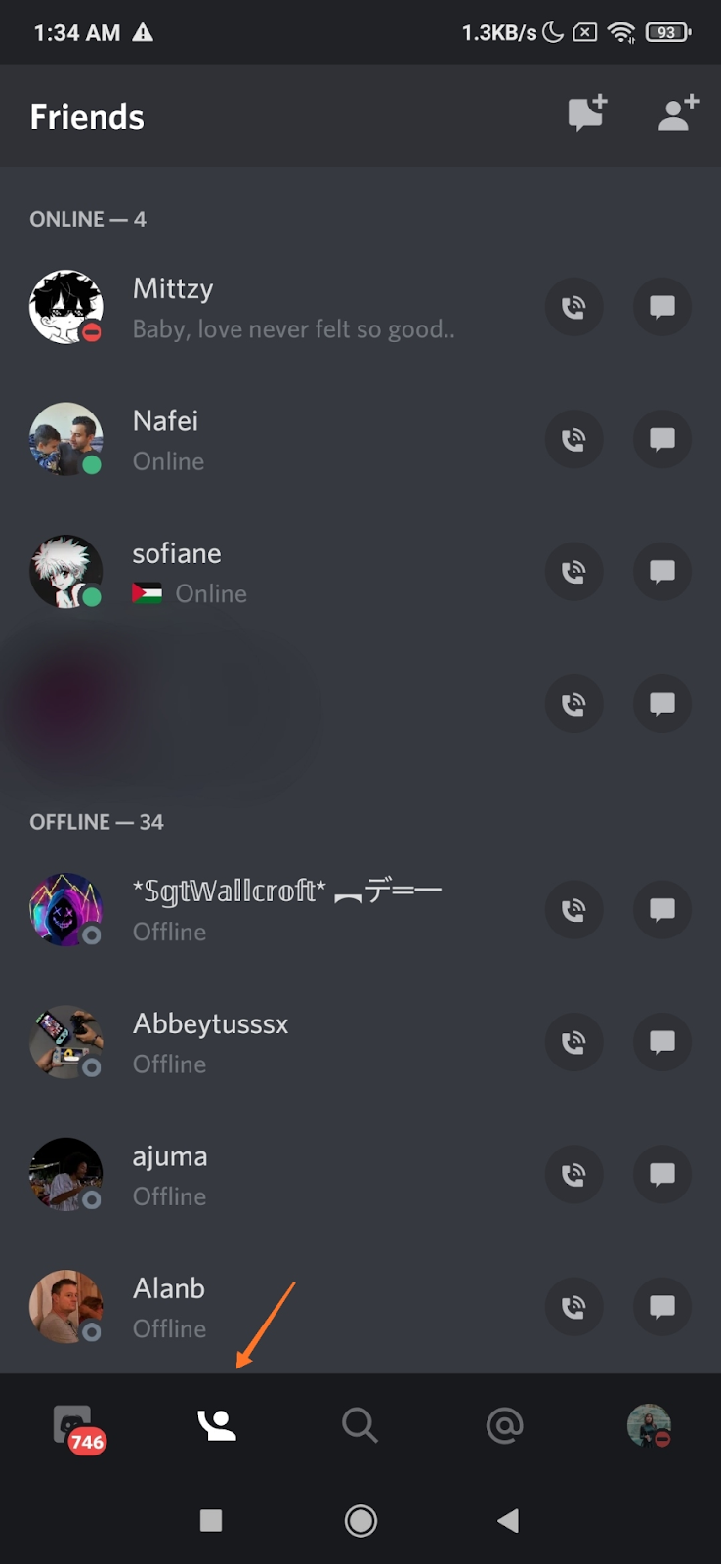Select the Friends tab in bottom bar
721x1564 pixels.
point(217,1425)
